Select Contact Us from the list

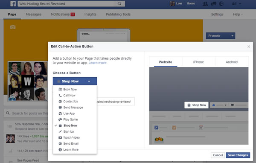75,102
